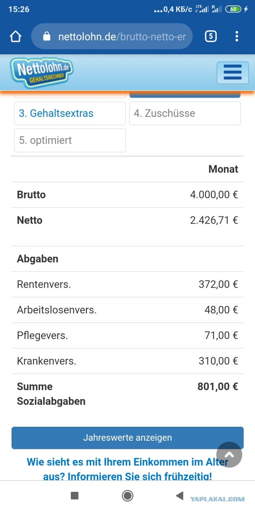Tap the Summe Sozialabgaben row
This screenshot has height=511, width=255.
click(127, 394)
